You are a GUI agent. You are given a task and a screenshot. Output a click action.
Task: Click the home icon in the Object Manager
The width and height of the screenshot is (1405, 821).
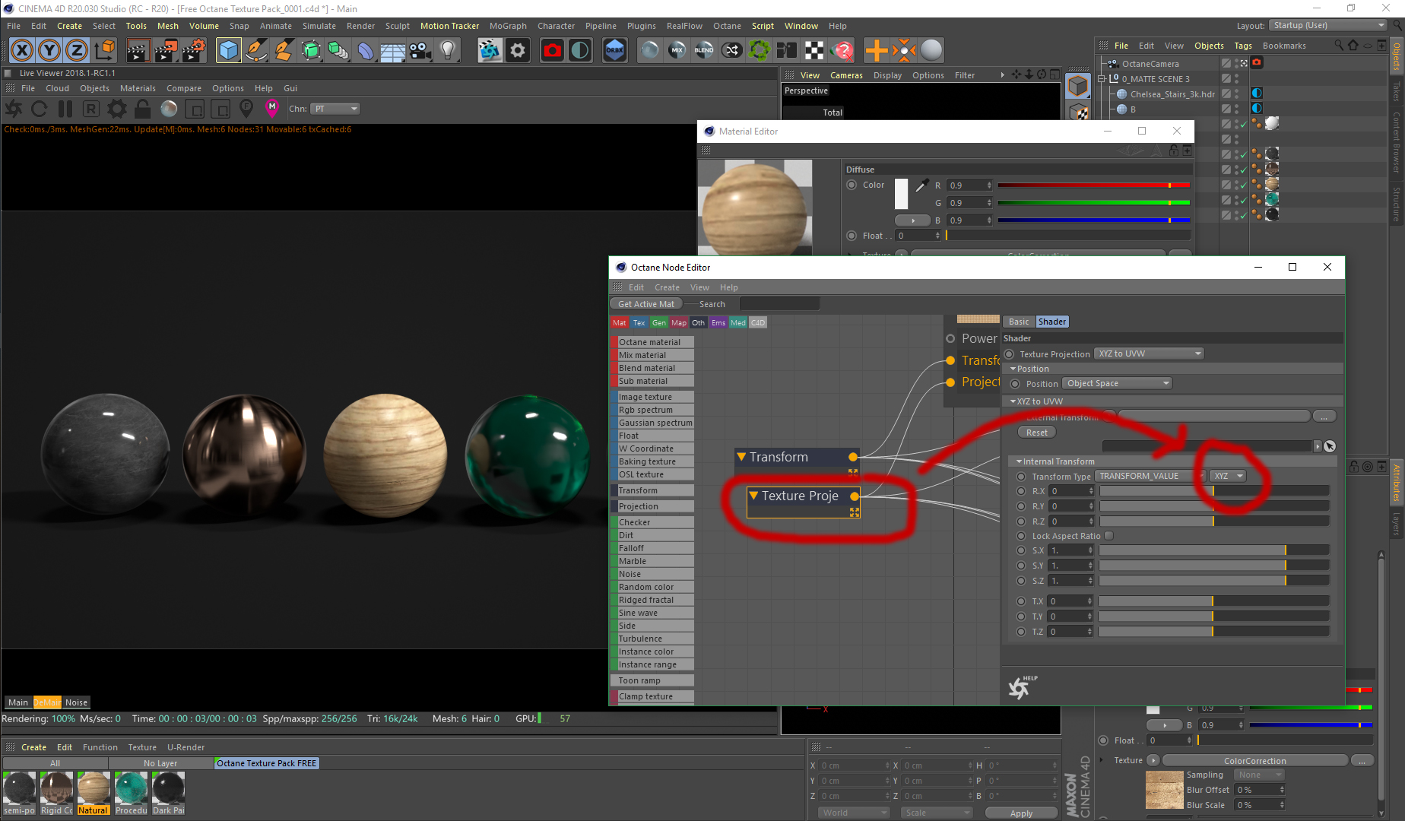(x=1353, y=46)
